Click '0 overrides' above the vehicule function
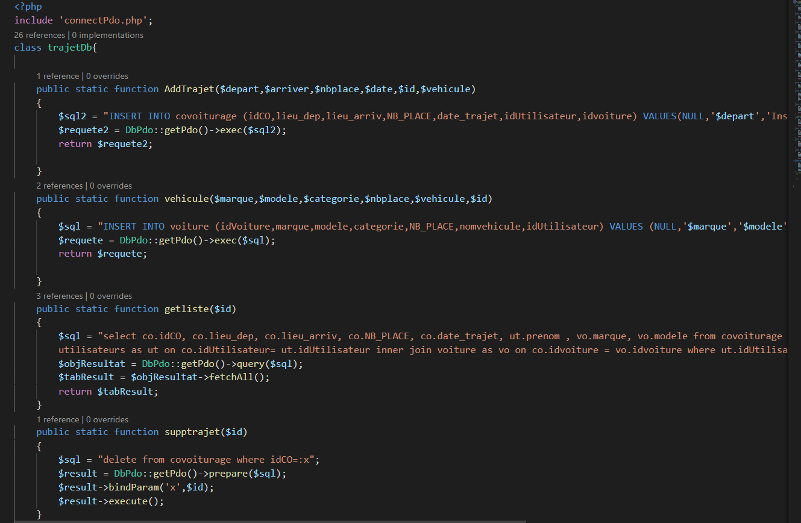Screen dimensions: 801x523 tap(111, 186)
